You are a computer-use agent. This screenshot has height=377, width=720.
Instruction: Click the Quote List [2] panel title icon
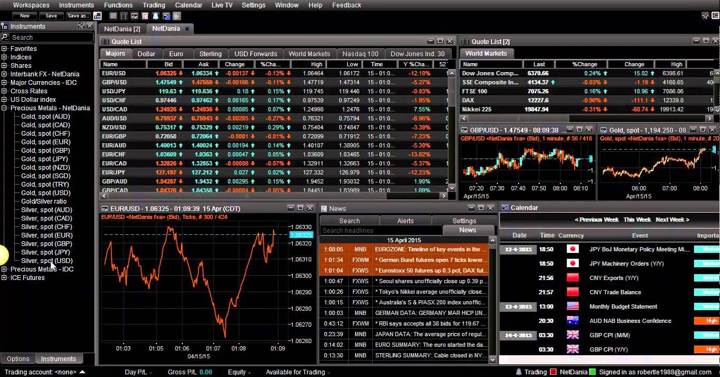(465, 41)
